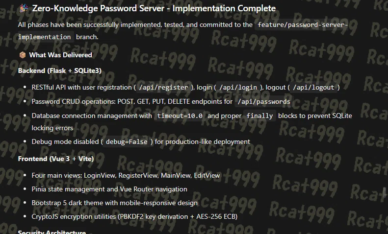Click the /api/login code snippet
This screenshot has height=234, width=388.
238,87
